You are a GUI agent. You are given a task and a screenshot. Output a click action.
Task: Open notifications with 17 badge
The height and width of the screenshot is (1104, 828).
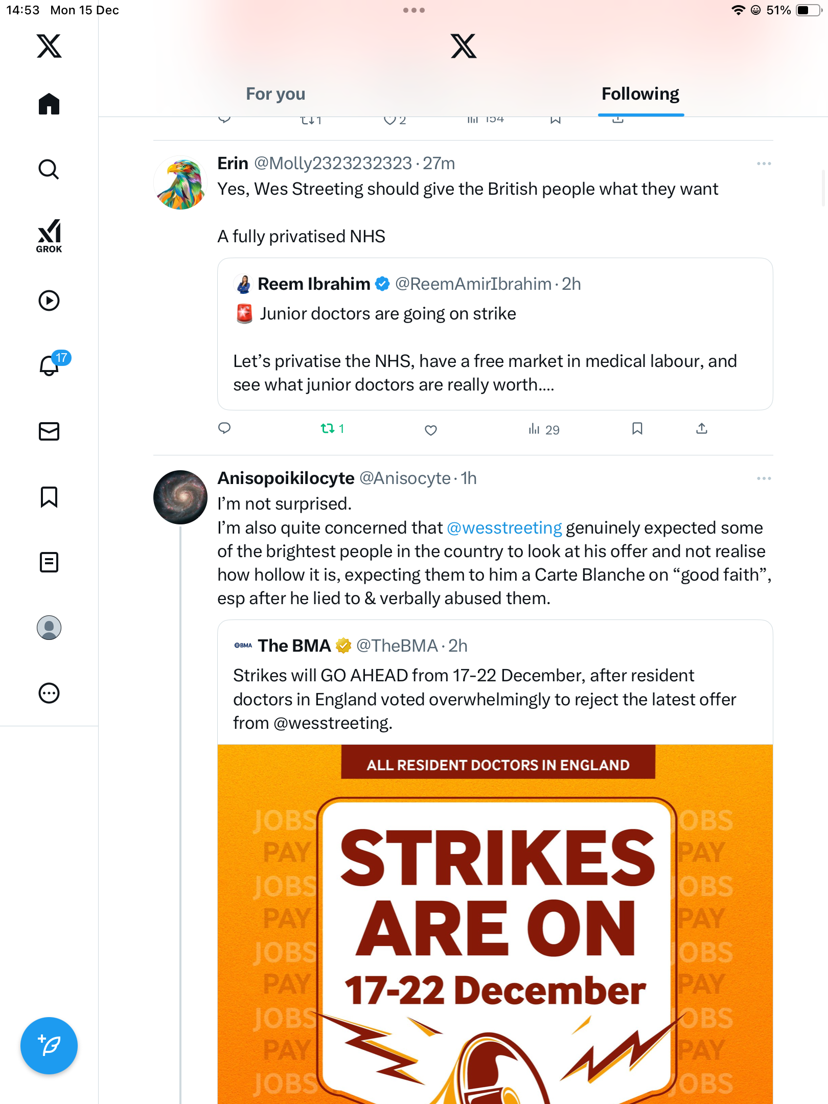tap(50, 365)
